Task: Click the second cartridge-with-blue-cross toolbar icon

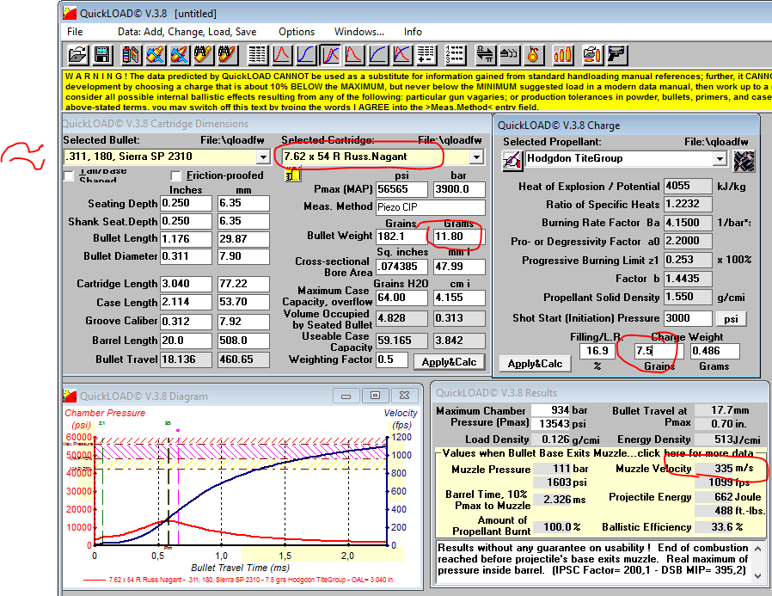Action: pos(180,55)
